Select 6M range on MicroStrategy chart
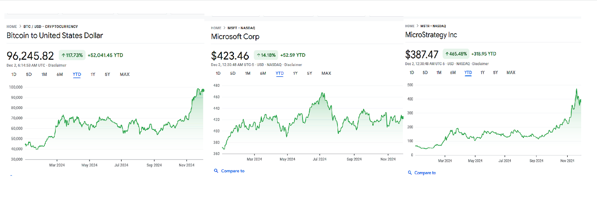 453,73
